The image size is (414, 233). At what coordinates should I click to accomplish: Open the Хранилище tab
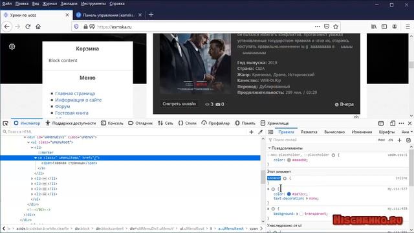(x=274, y=124)
